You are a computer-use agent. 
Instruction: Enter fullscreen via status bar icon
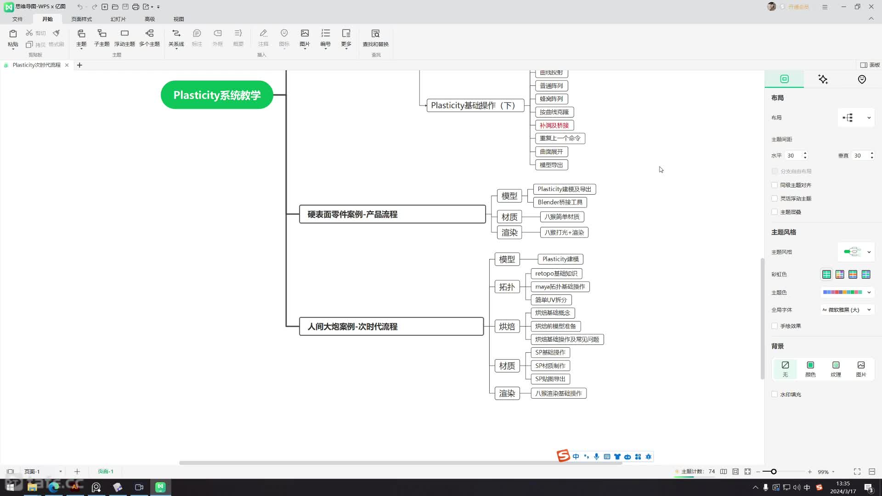pyautogui.click(x=857, y=472)
